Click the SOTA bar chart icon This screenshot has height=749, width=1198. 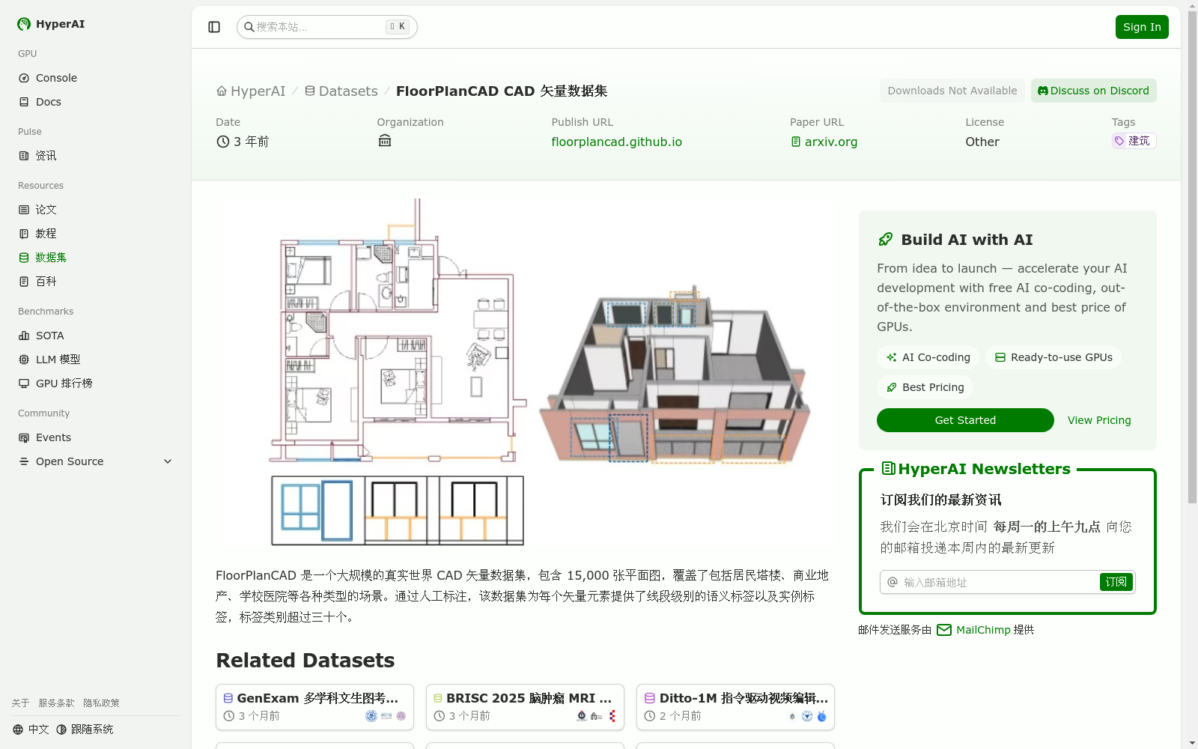coord(24,336)
